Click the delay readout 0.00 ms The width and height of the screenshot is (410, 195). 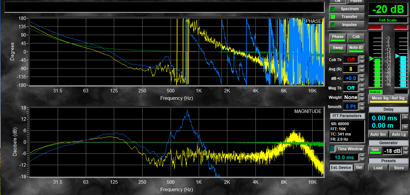(x=385, y=118)
